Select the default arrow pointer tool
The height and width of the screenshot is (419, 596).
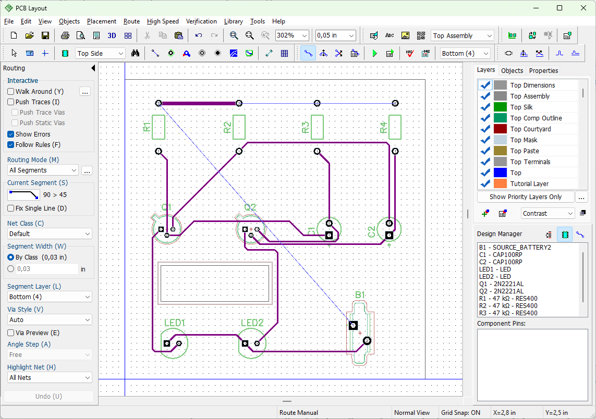coord(14,53)
